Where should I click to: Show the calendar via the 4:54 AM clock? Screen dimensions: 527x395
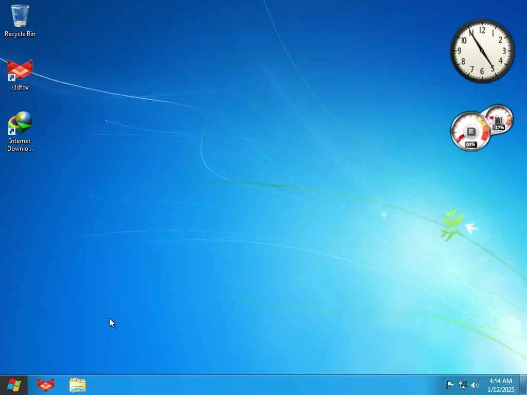point(501,385)
